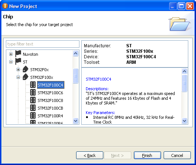Expand the STM32F0x series node
Viewport: 196px width, 165px height.
point(18,70)
